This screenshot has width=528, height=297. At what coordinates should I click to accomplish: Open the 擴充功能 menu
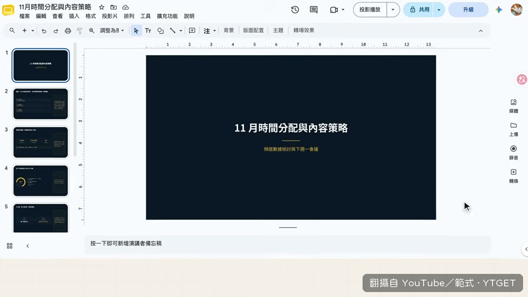pos(167,16)
